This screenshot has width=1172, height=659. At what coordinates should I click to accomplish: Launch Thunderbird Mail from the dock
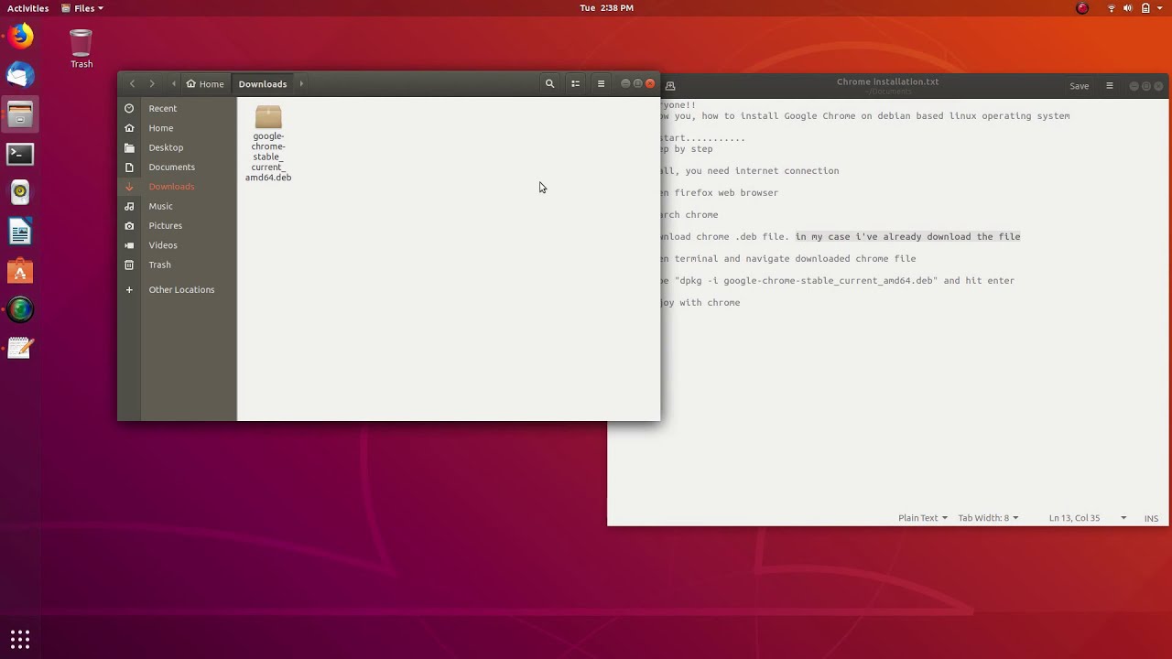[20, 76]
